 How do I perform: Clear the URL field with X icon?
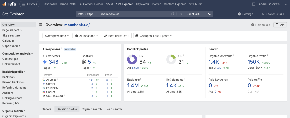pos(180,14)
